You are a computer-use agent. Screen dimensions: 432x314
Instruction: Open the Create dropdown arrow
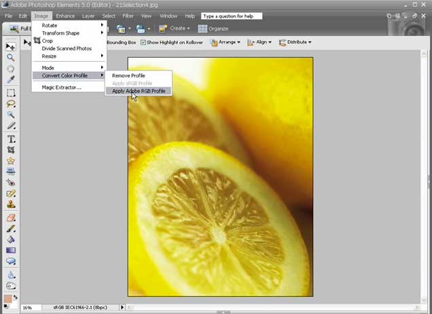click(188, 28)
